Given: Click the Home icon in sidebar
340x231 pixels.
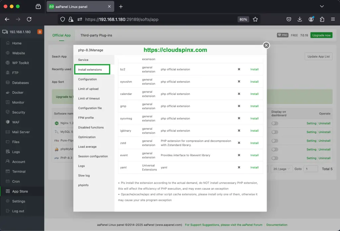Looking at the screenshot, I should (x=8, y=43).
